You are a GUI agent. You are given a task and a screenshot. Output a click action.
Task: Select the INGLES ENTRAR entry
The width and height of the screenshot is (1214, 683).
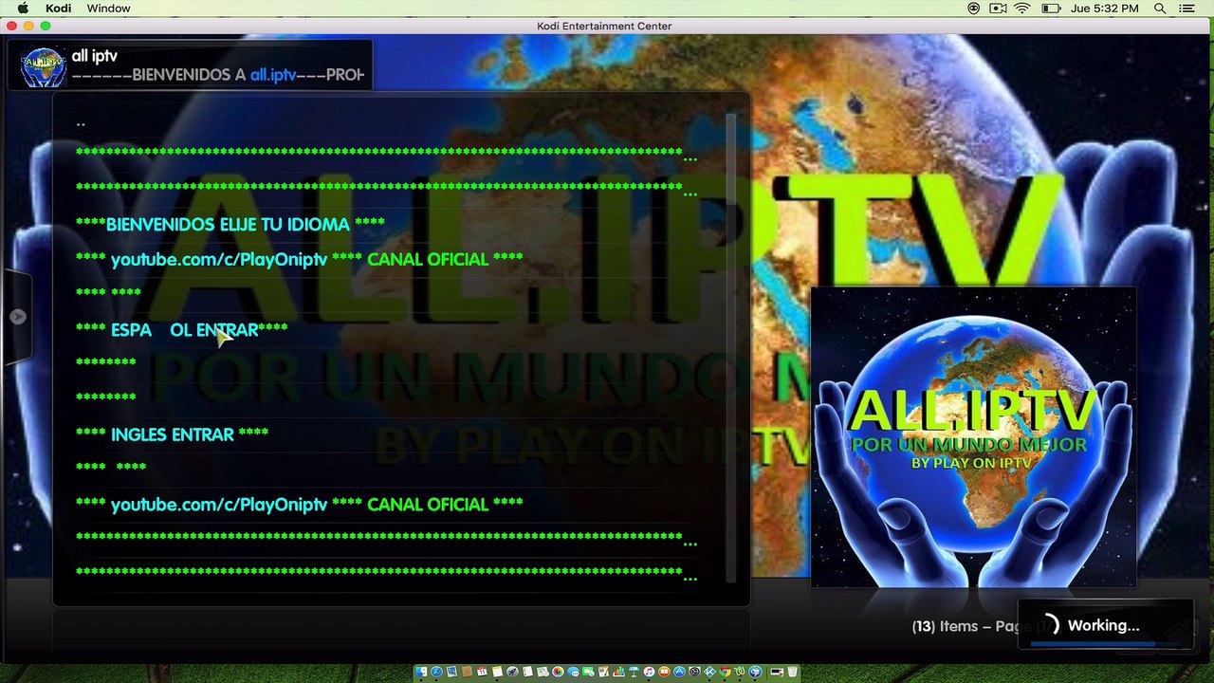pos(173,434)
